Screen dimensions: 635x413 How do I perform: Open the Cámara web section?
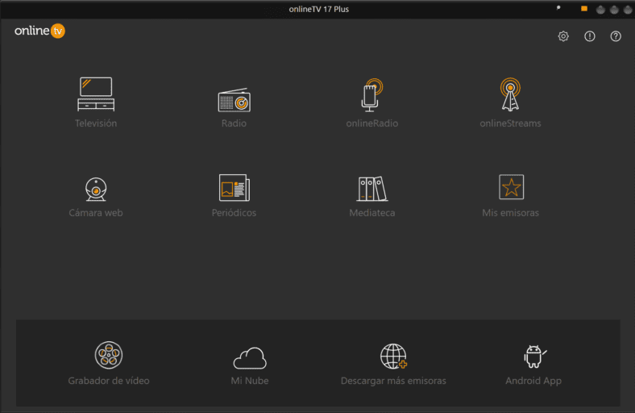click(x=96, y=198)
